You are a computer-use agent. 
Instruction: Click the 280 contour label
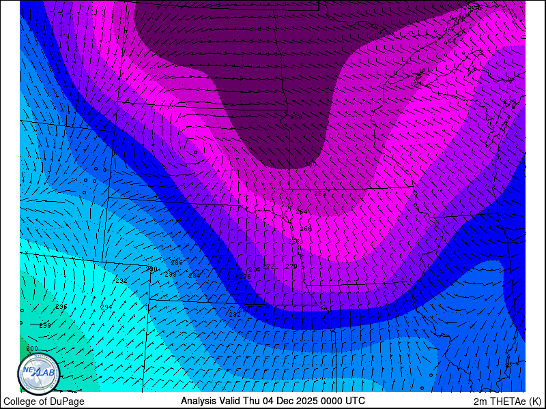(x=244, y=309)
